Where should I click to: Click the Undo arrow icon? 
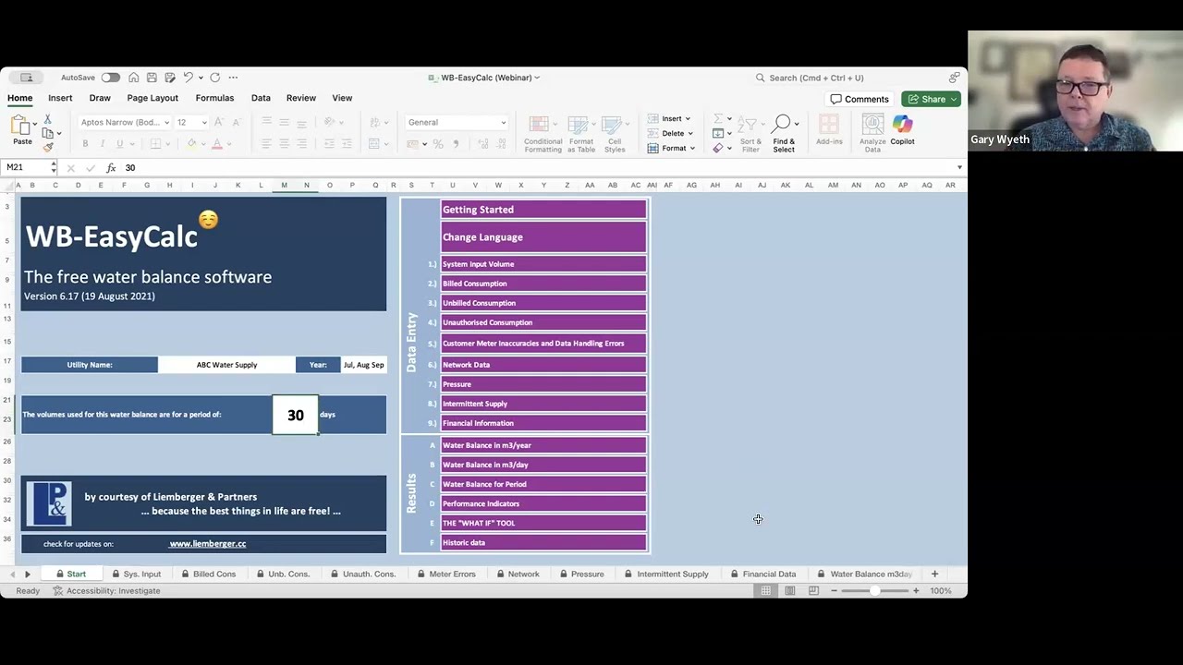[188, 78]
